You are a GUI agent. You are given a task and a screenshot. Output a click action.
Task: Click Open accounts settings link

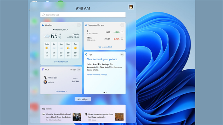pyautogui.click(x=97, y=75)
